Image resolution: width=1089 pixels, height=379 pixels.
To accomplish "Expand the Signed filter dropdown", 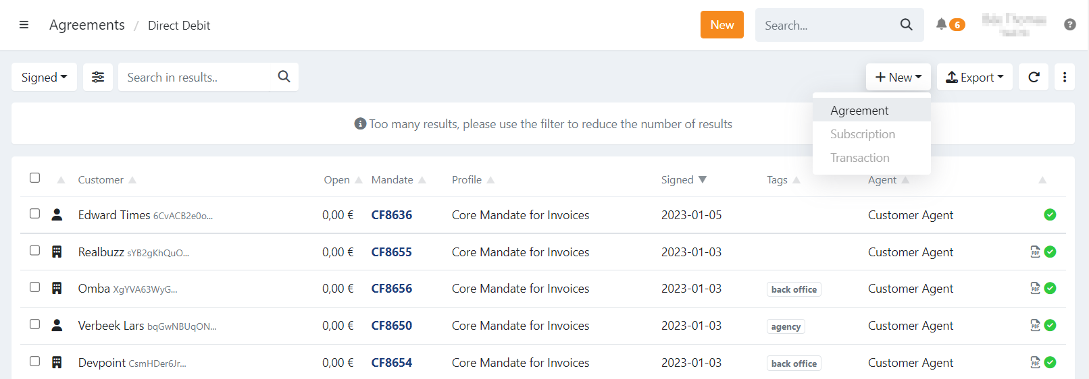I will coord(44,77).
